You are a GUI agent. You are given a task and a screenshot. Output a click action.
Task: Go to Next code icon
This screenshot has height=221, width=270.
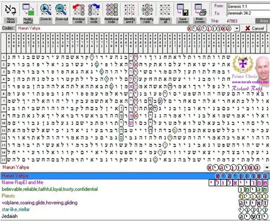[94, 10]
